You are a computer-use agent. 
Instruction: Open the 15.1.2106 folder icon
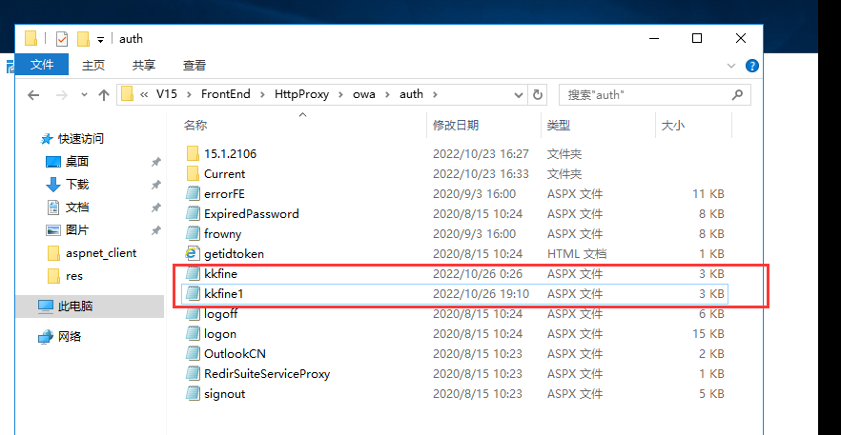pos(192,154)
